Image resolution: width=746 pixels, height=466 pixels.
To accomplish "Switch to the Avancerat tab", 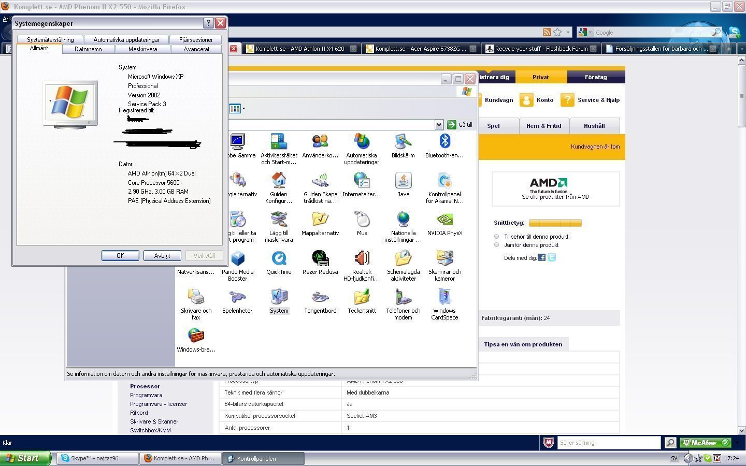I will [197, 49].
